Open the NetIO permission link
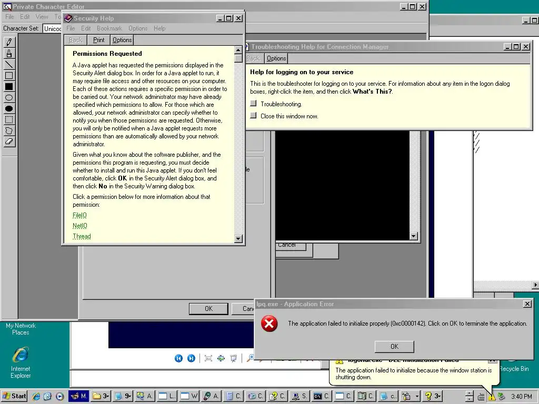Image resolution: width=539 pixels, height=404 pixels. pos(80,226)
